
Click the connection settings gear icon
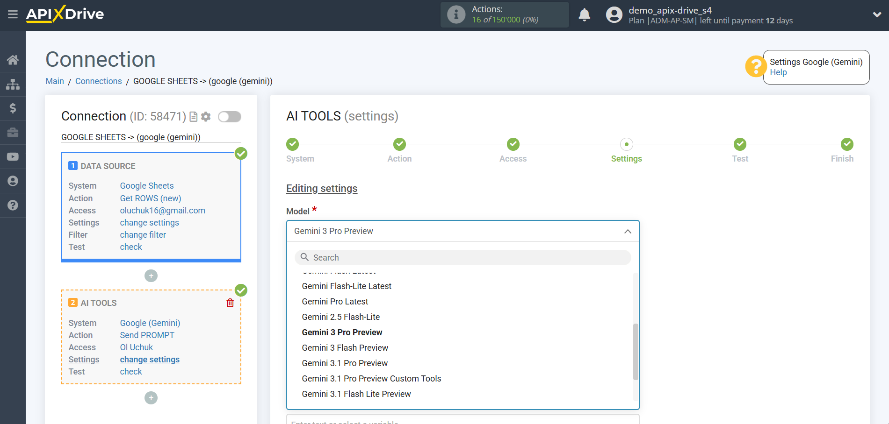pos(206,117)
